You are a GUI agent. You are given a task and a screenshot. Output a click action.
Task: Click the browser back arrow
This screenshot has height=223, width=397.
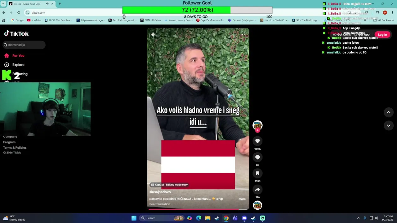(4, 13)
